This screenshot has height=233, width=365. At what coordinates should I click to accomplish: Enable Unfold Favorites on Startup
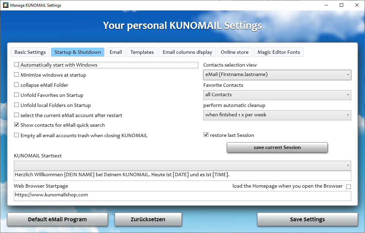point(16,95)
